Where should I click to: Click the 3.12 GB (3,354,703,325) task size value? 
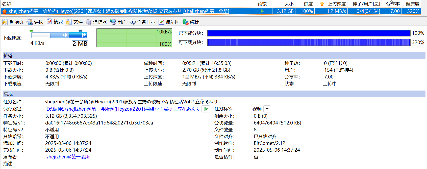coord(71,116)
